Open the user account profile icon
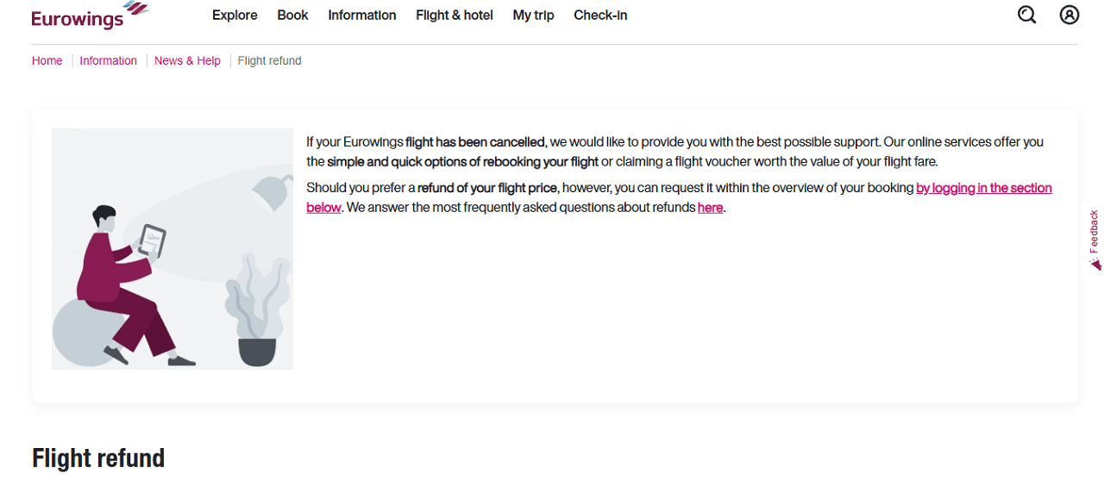The height and width of the screenshot is (480, 1104). click(1069, 15)
